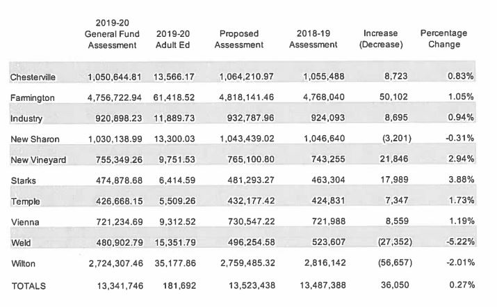Select the Wilton row label
497x307 pixels.
tap(22, 265)
